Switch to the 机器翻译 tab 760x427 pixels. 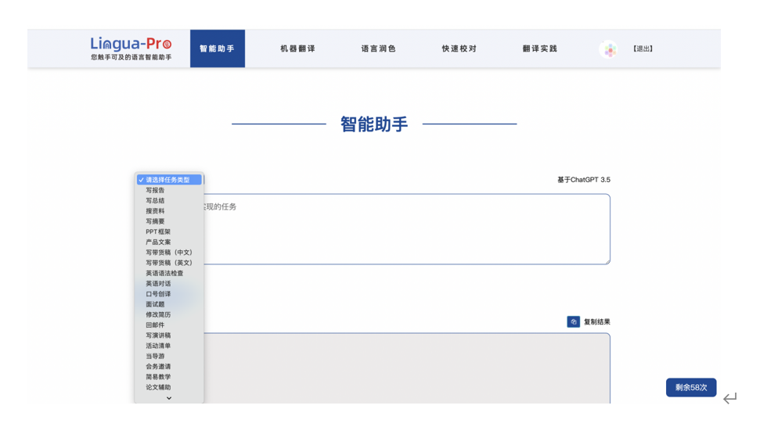(x=297, y=49)
